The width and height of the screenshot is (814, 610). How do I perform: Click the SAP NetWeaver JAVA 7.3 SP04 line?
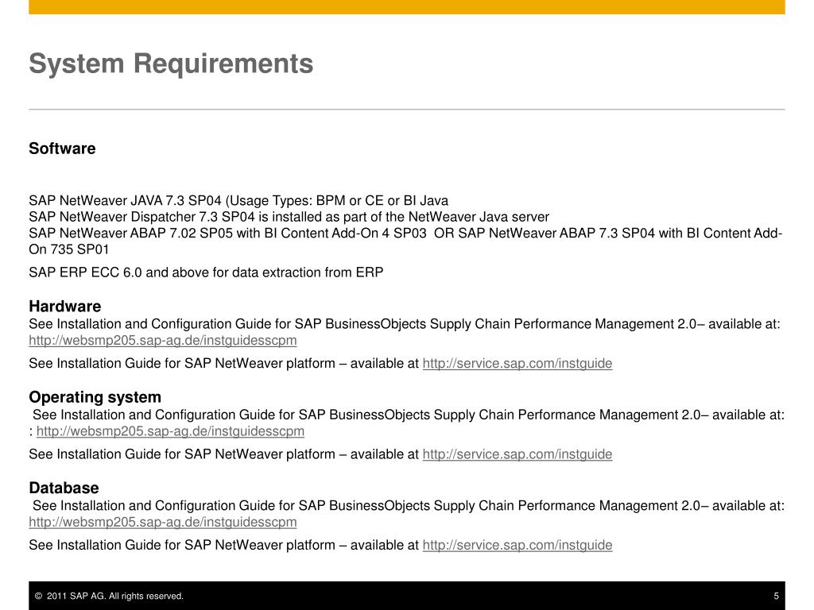(x=238, y=201)
